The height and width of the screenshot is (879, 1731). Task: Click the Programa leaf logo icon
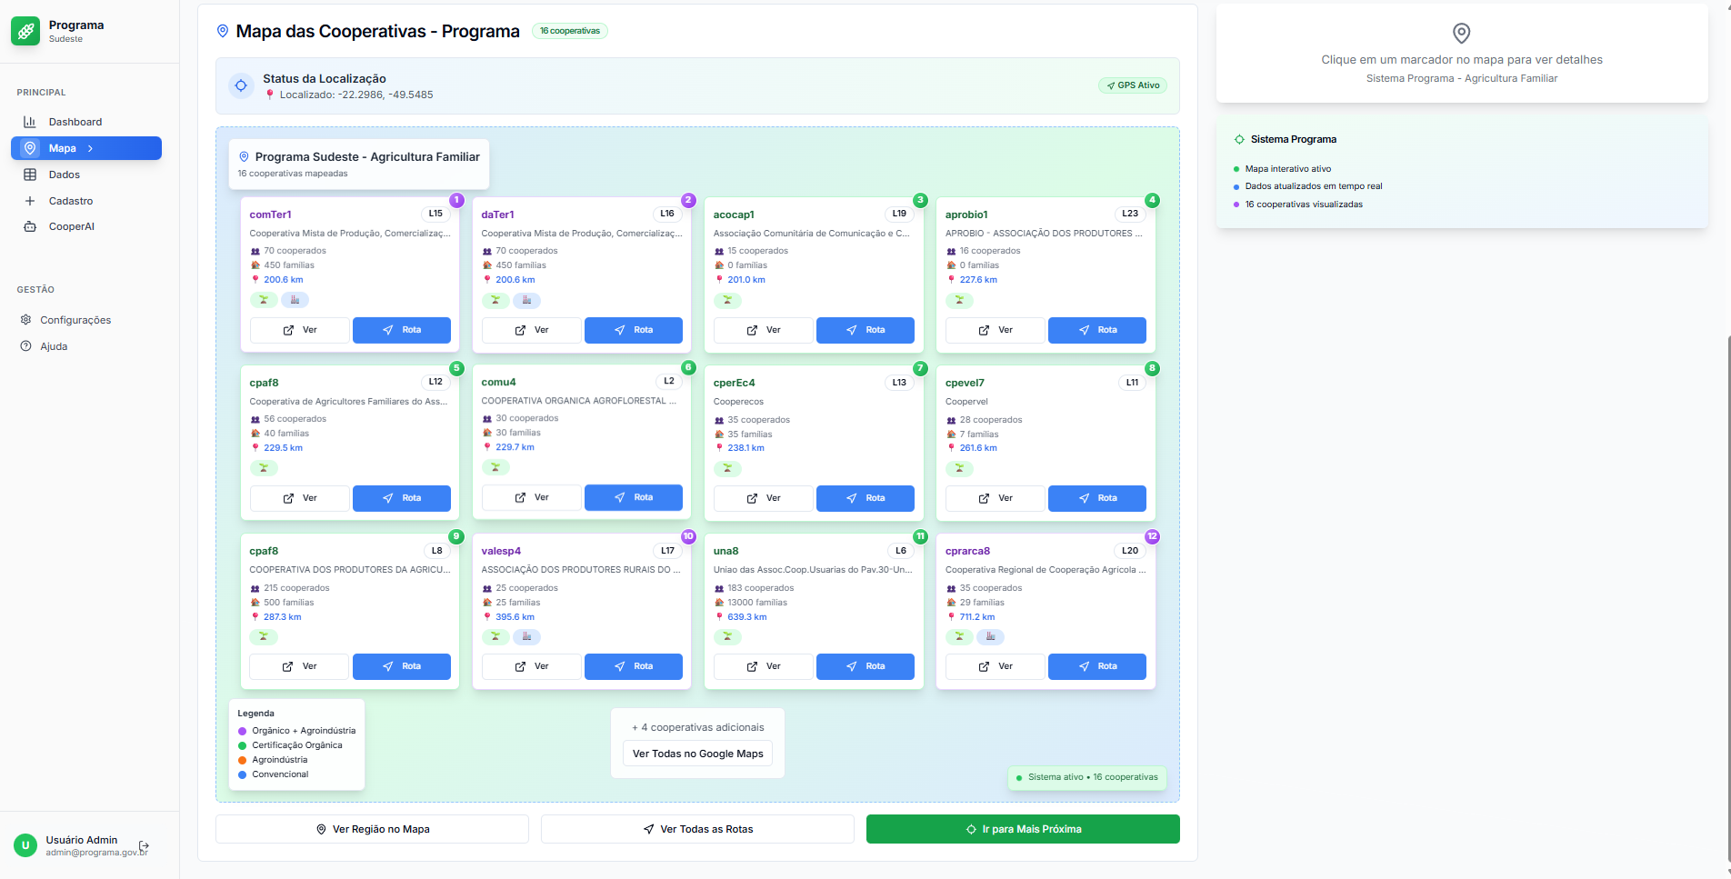click(25, 31)
